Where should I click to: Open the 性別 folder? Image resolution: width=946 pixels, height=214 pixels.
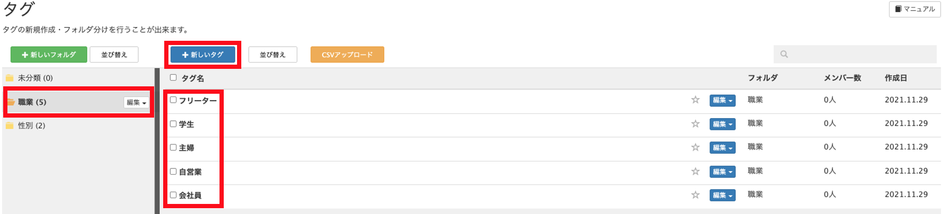click(78, 126)
